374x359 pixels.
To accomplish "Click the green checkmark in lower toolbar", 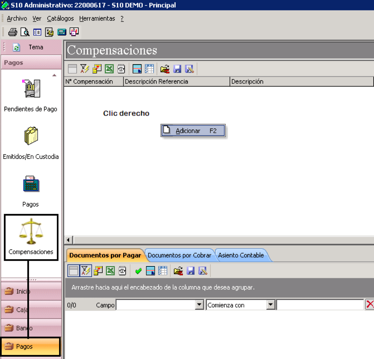I will (138, 271).
